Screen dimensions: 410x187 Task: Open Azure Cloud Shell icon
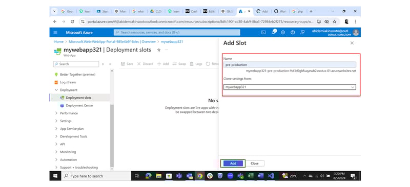[263, 32]
